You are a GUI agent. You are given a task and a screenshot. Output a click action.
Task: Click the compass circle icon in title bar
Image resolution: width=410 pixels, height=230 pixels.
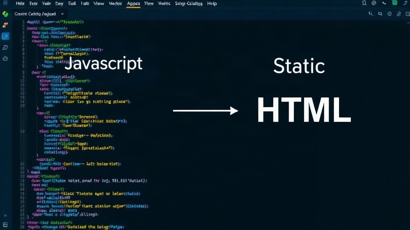pyautogui.click(x=374, y=3)
